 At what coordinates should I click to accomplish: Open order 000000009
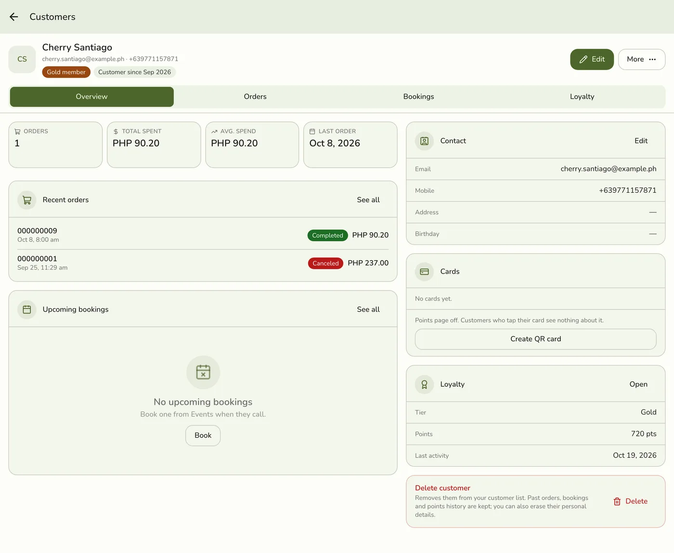(x=203, y=235)
